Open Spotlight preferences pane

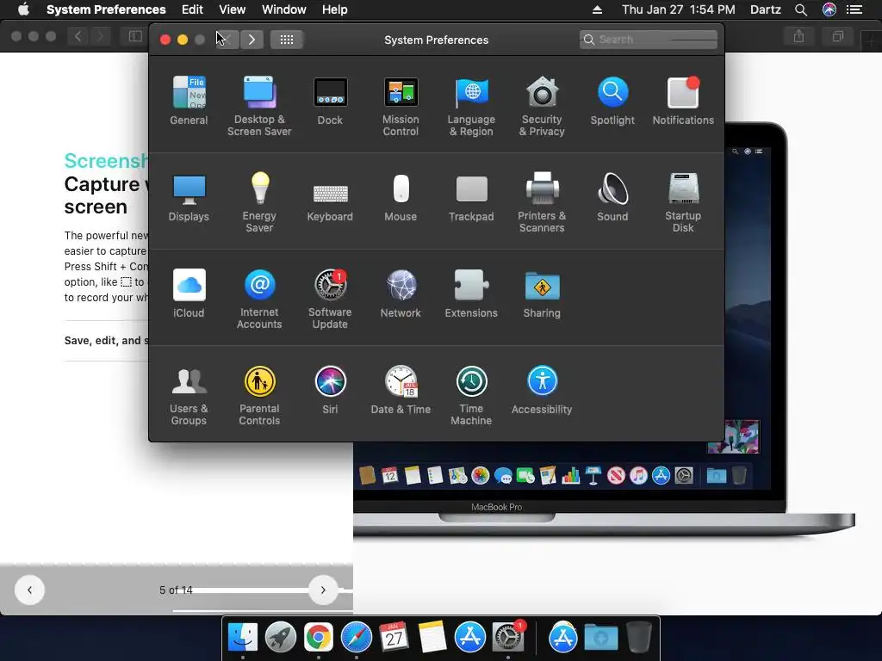[x=612, y=102]
